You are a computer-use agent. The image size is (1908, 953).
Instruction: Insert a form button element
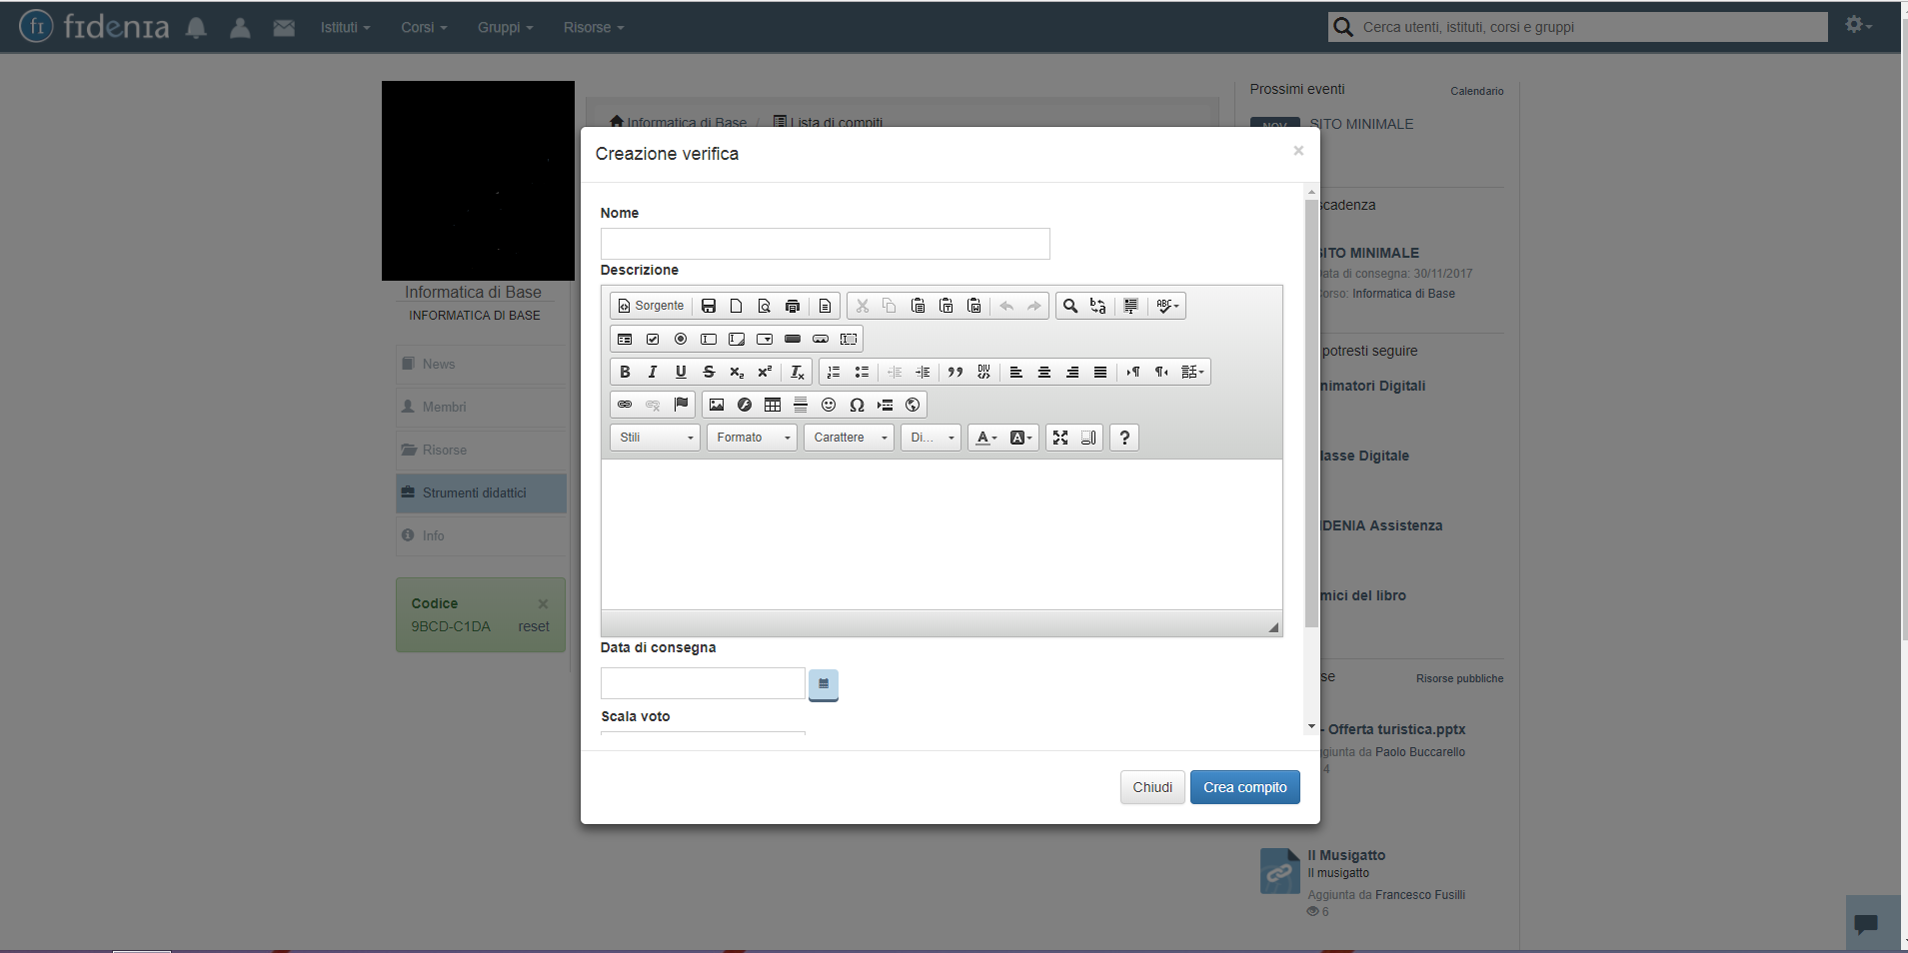(x=793, y=339)
